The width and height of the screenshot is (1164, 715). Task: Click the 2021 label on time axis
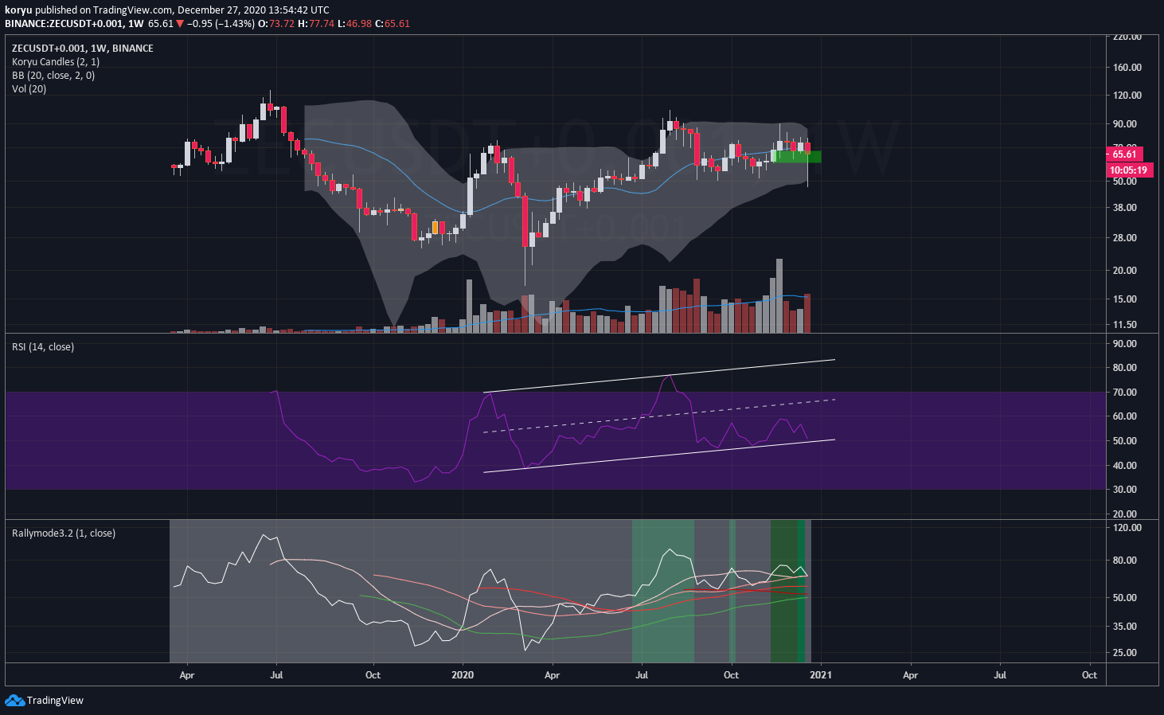821,675
